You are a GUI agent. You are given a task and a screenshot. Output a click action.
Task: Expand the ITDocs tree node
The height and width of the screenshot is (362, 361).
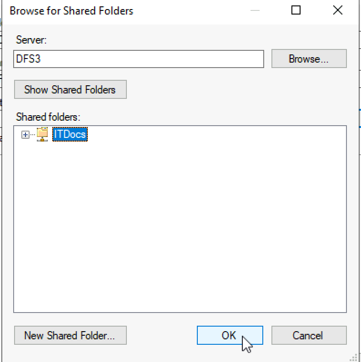click(x=25, y=135)
